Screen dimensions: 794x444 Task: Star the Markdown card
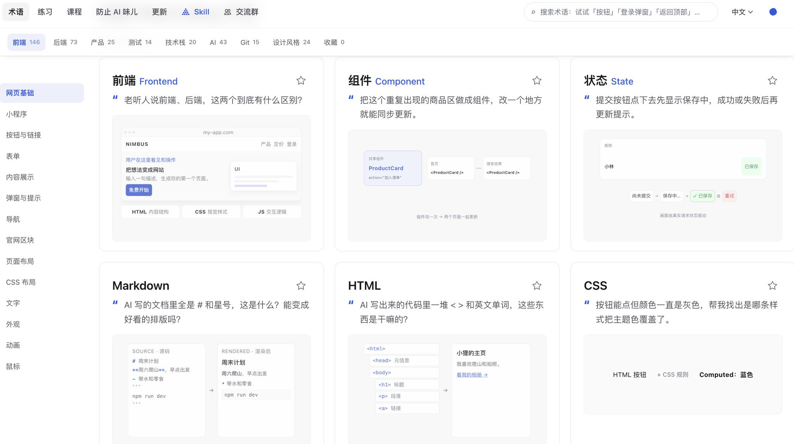point(301,286)
